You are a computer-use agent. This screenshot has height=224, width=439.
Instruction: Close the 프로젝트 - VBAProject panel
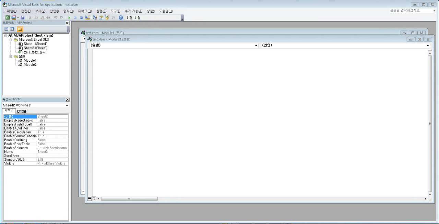tap(67, 23)
